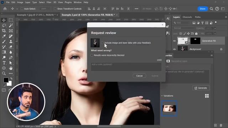Click the Home icon in options bar

tap(5, 9)
